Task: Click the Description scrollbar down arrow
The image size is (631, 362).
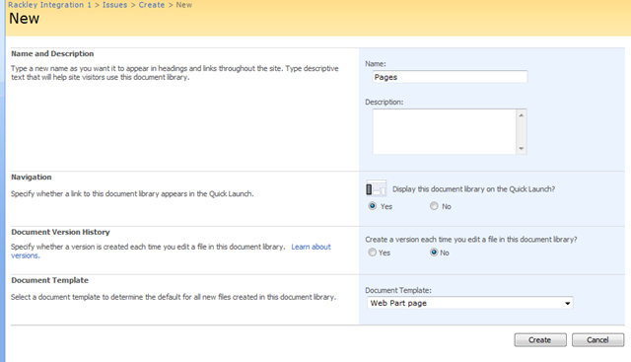Action: (522, 148)
